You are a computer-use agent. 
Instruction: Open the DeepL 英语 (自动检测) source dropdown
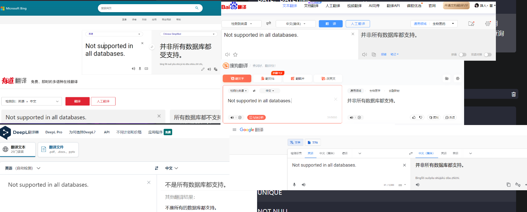pos(23,168)
